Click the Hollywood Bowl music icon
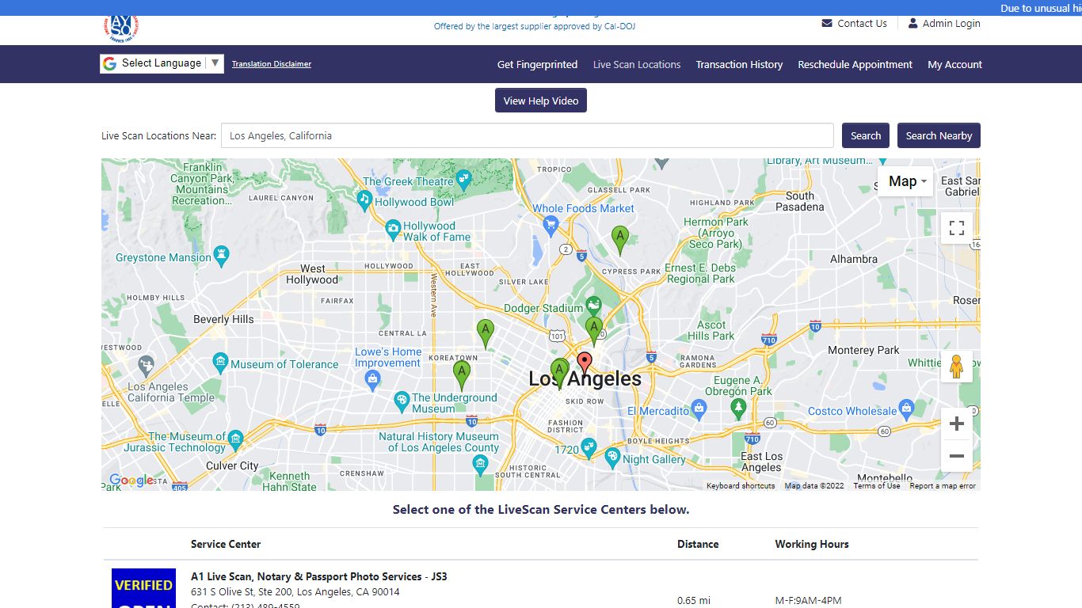The height and width of the screenshot is (608, 1082). pyautogui.click(x=365, y=200)
